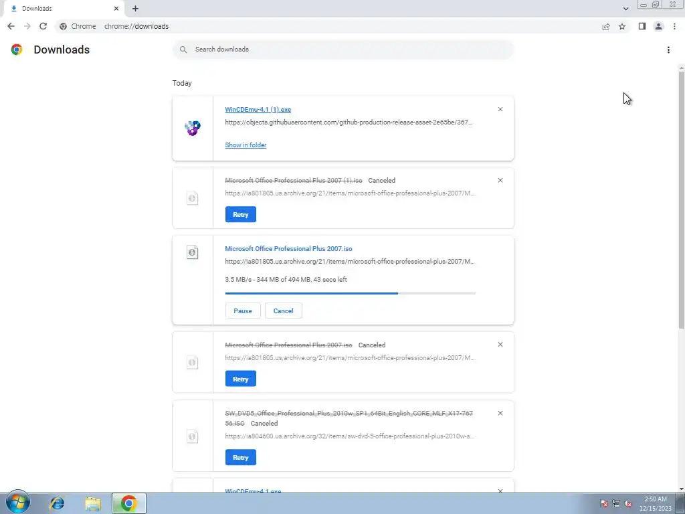This screenshot has width=685, height=514.
Task: Click the forward navigation arrow
Action: [27, 26]
